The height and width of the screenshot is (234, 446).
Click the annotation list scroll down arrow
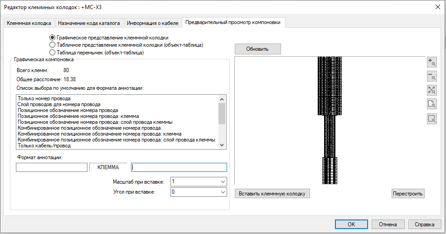[222, 145]
